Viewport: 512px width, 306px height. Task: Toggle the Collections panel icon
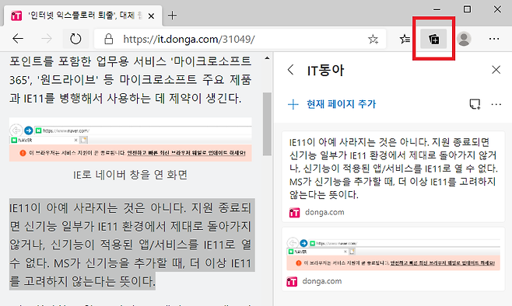(433, 39)
